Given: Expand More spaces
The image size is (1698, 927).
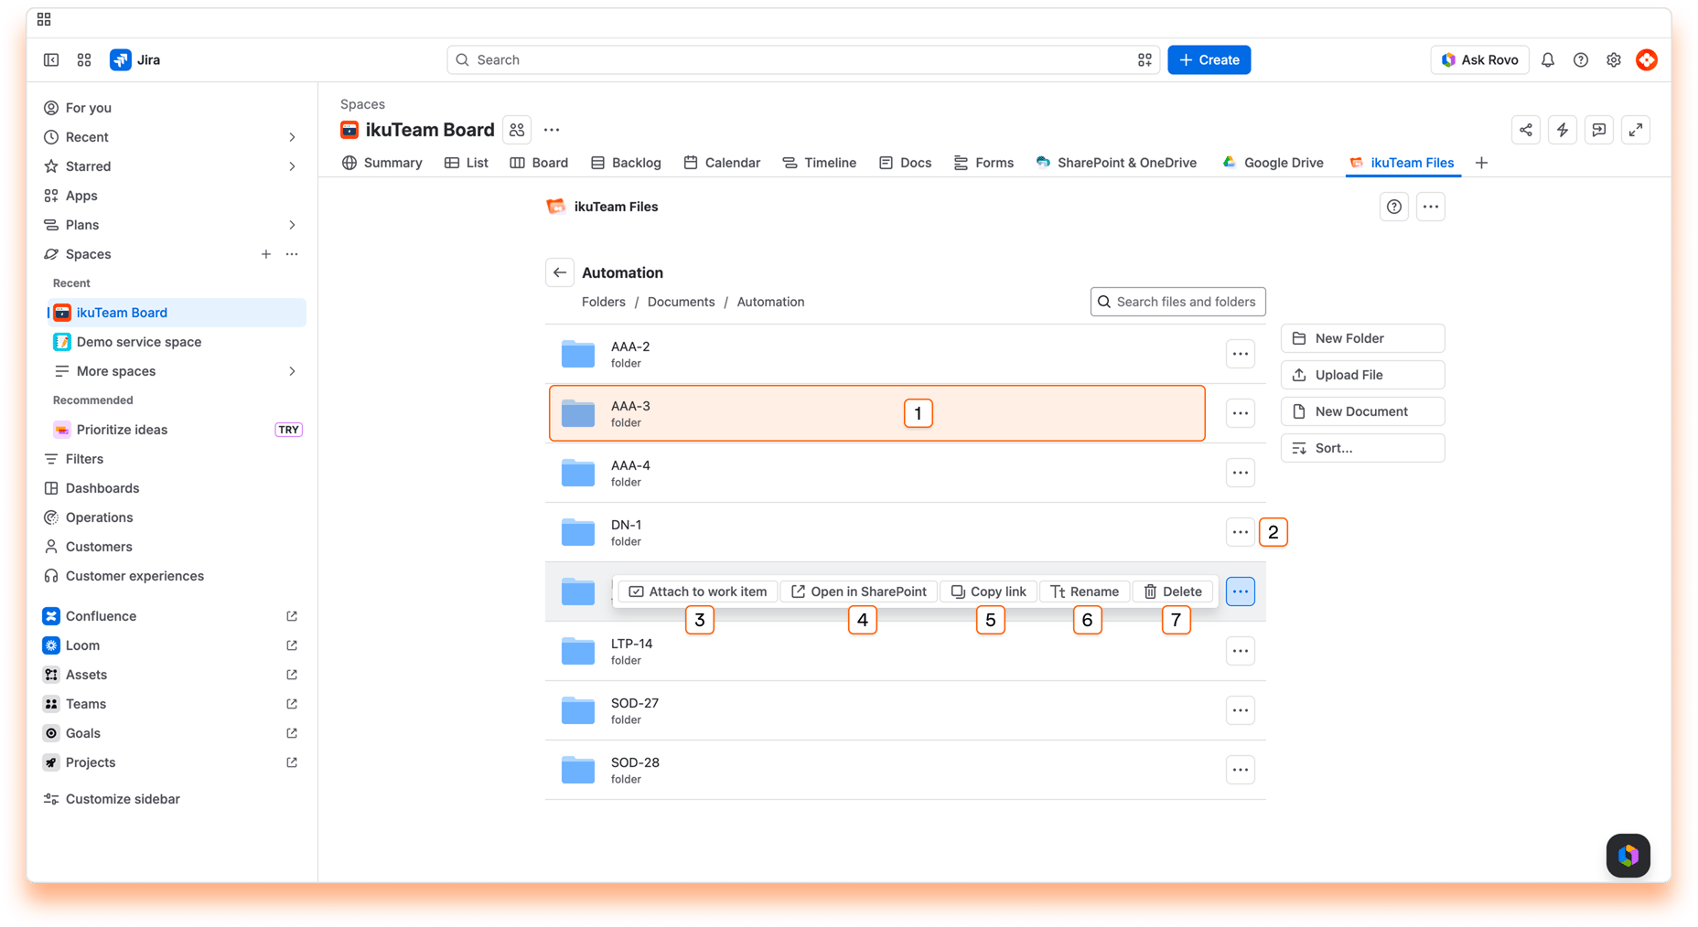Looking at the screenshot, I should (292, 371).
